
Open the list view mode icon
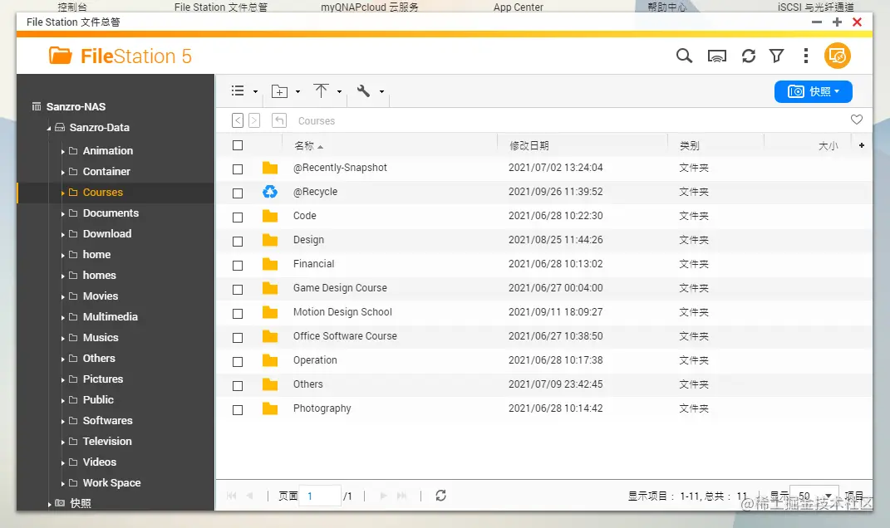tap(238, 90)
